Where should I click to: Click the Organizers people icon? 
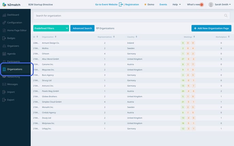pos(4,46)
